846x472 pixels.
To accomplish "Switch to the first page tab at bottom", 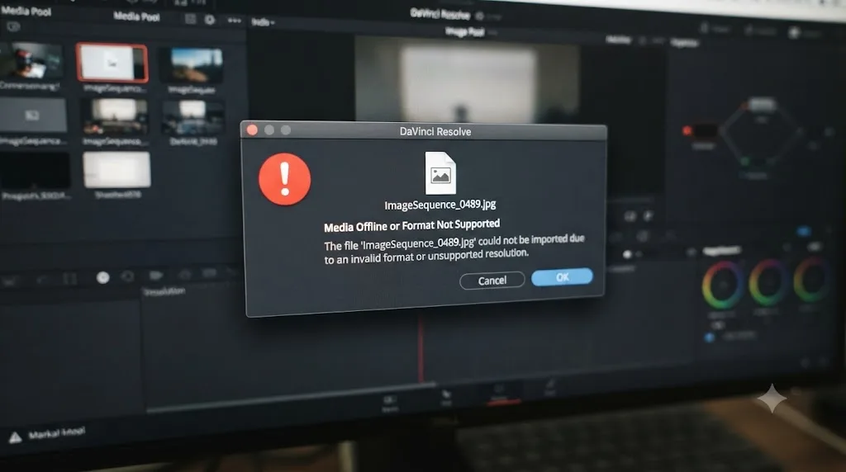I will [390, 403].
